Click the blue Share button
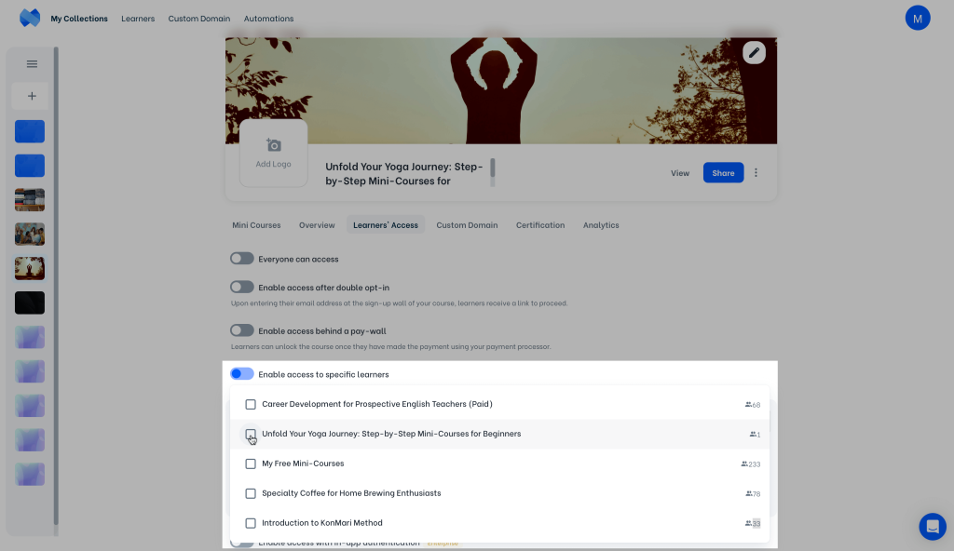Viewport: 954px width, 551px height. (x=723, y=173)
